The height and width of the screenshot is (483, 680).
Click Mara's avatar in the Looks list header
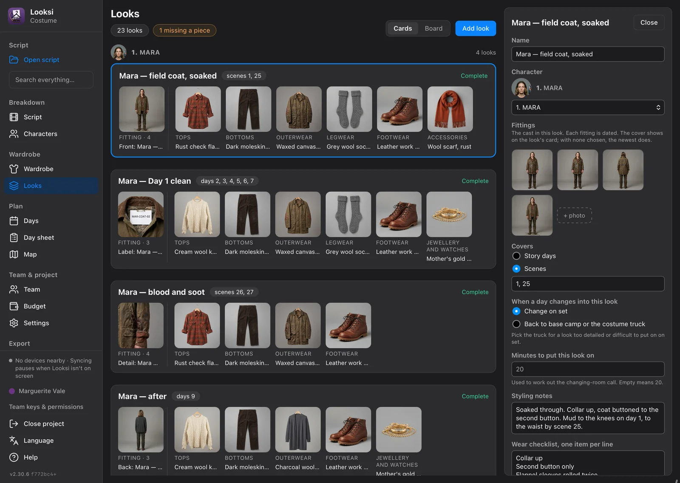(x=119, y=52)
